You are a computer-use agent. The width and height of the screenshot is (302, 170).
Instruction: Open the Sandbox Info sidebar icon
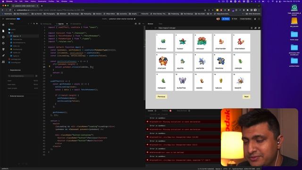click(3, 25)
